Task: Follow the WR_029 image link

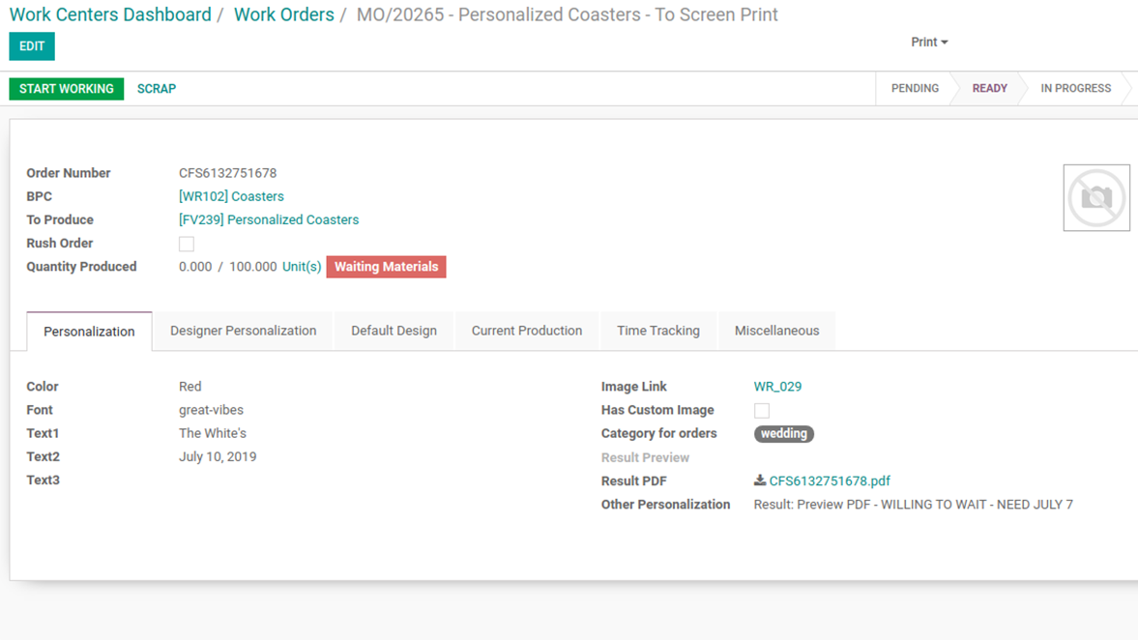Action: pos(777,387)
